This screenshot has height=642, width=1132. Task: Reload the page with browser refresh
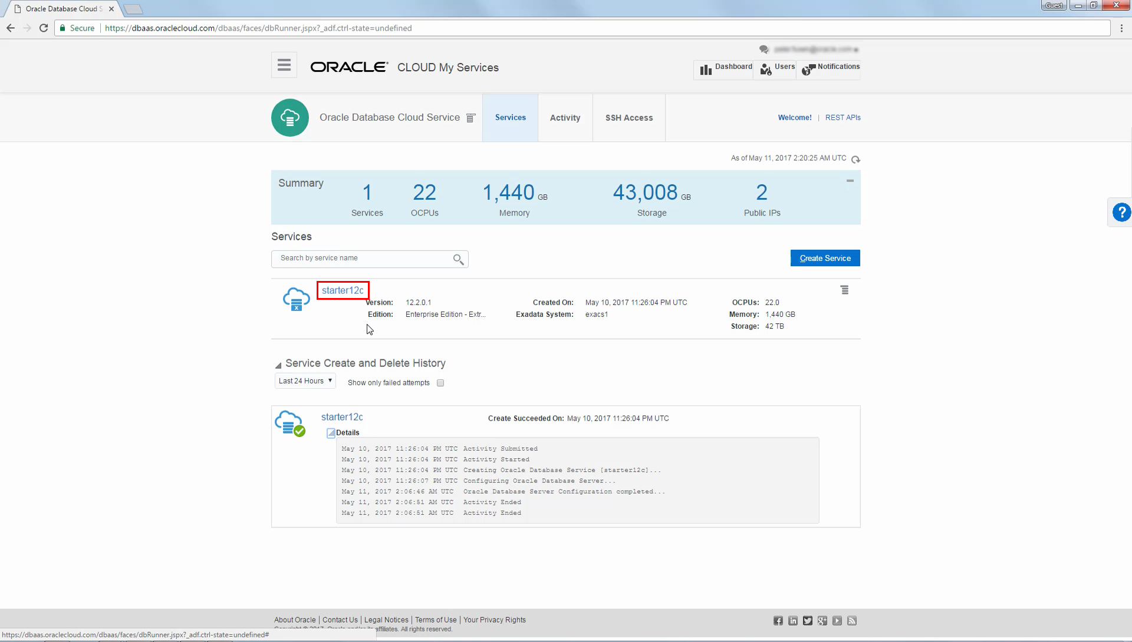click(43, 28)
